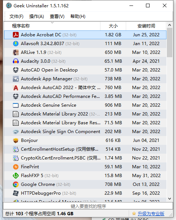Click the FinePrint orange icon
176x220 pixels.
tap(16, 167)
